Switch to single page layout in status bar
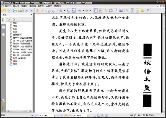This screenshot has width=166, height=118. pyautogui.click(x=95, y=115)
